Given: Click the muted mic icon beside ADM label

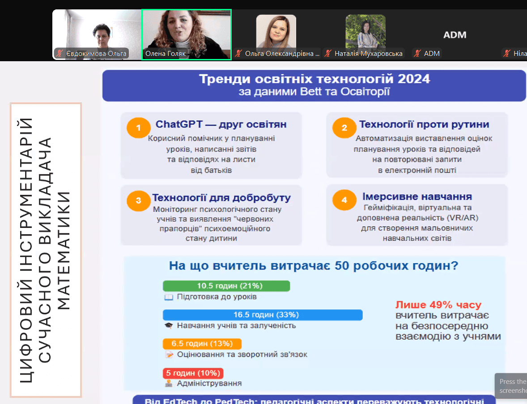Looking at the screenshot, I should point(417,53).
